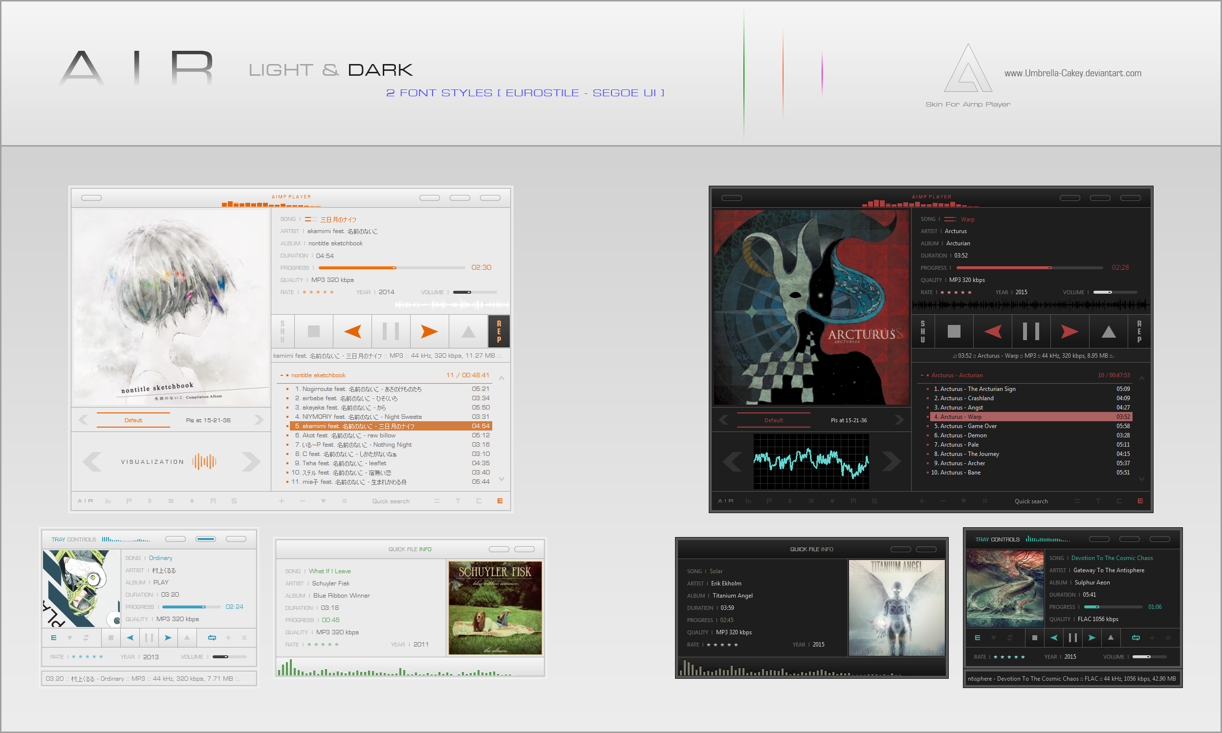Click Schuyler Fisk album cover in Quick File Info
The height and width of the screenshot is (733, 1222).
pos(495,607)
